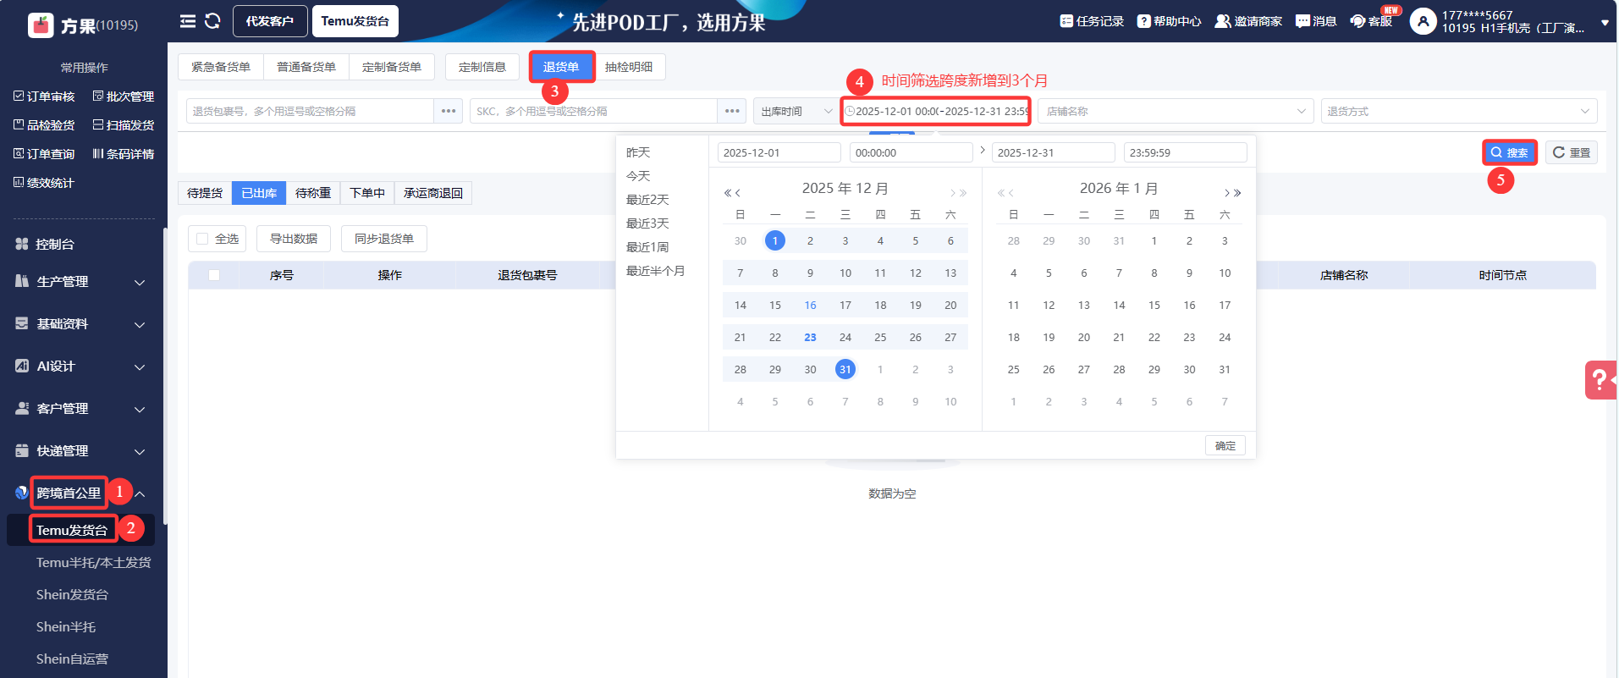This screenshot has width=1619, height=678.
Task: Switch to 紧急备货单 tab
Action: [x=221, y=67]
